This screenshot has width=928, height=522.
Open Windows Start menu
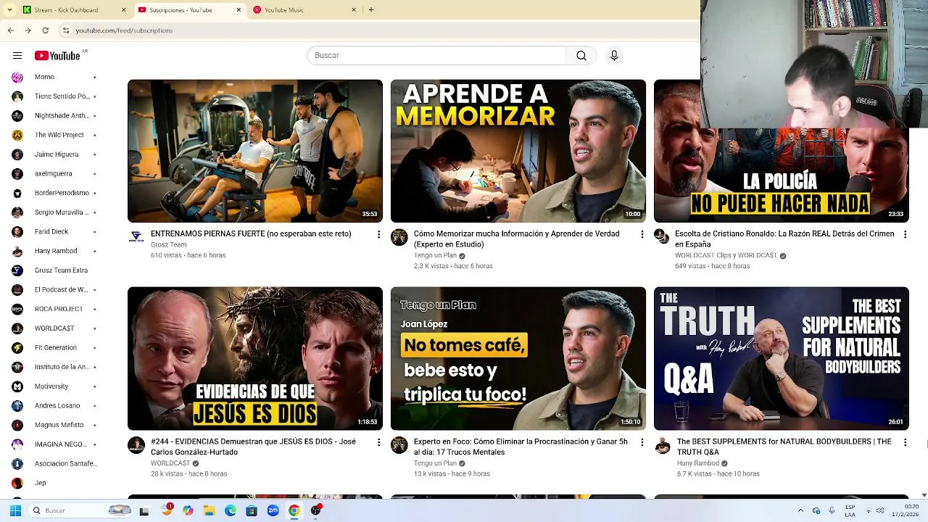coord(15,510)
